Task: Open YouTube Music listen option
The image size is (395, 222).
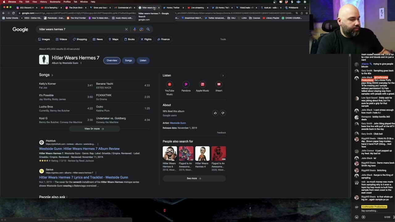Action: click(169, 88)
